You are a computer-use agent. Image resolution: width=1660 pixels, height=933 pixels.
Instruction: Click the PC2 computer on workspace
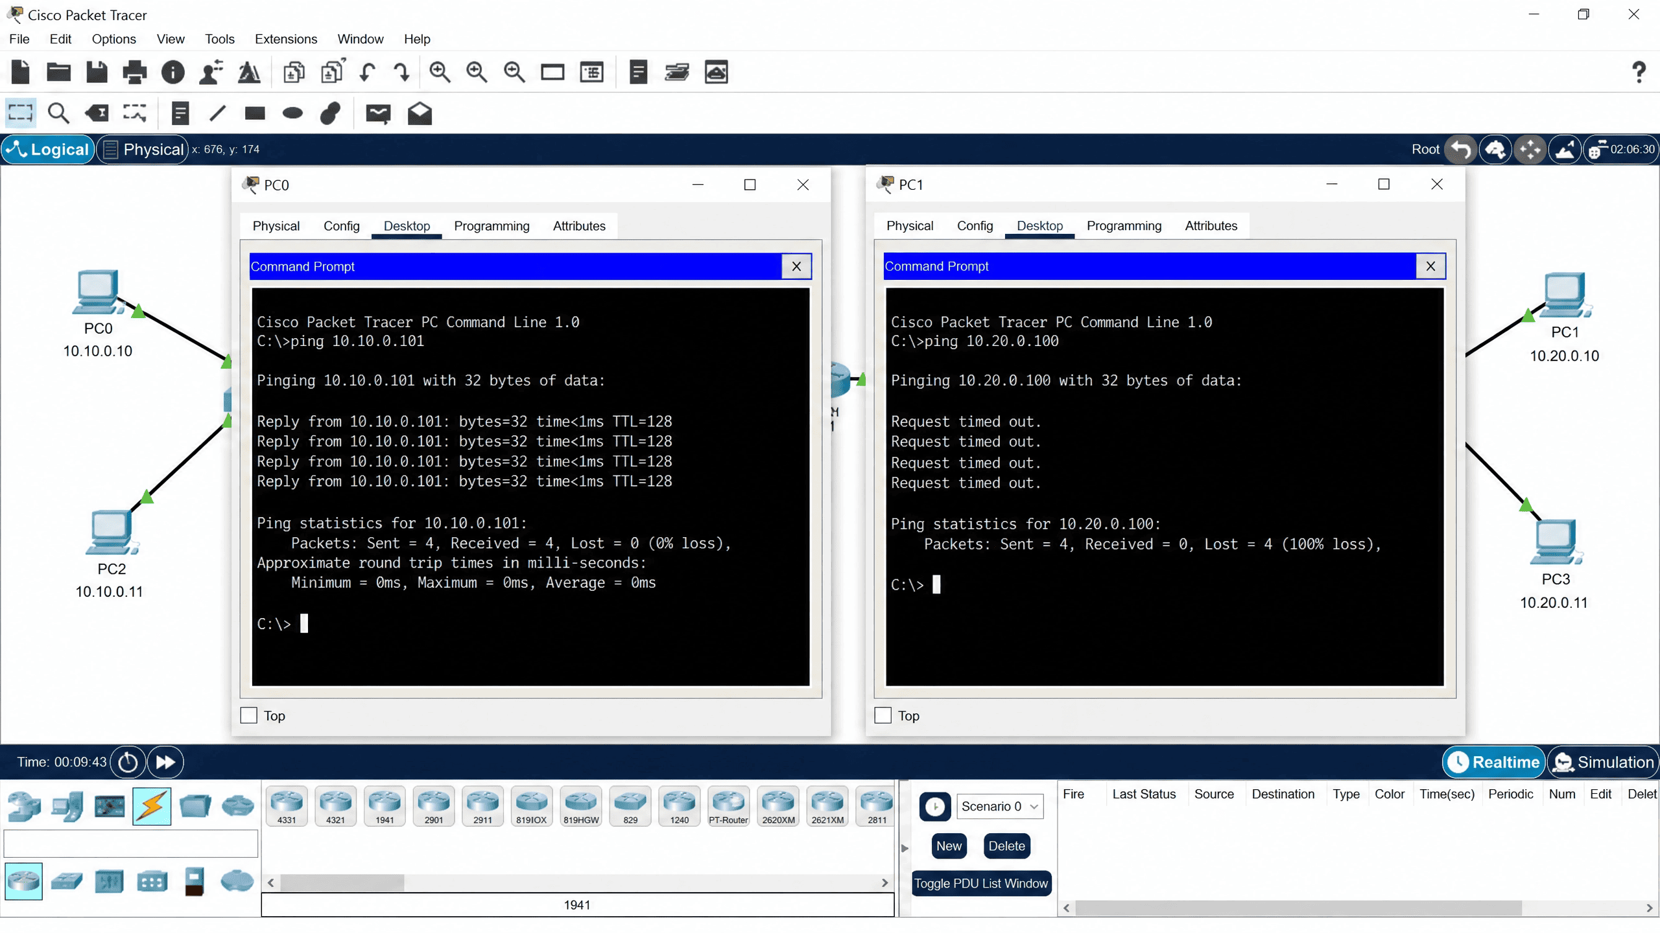point(112,533)
